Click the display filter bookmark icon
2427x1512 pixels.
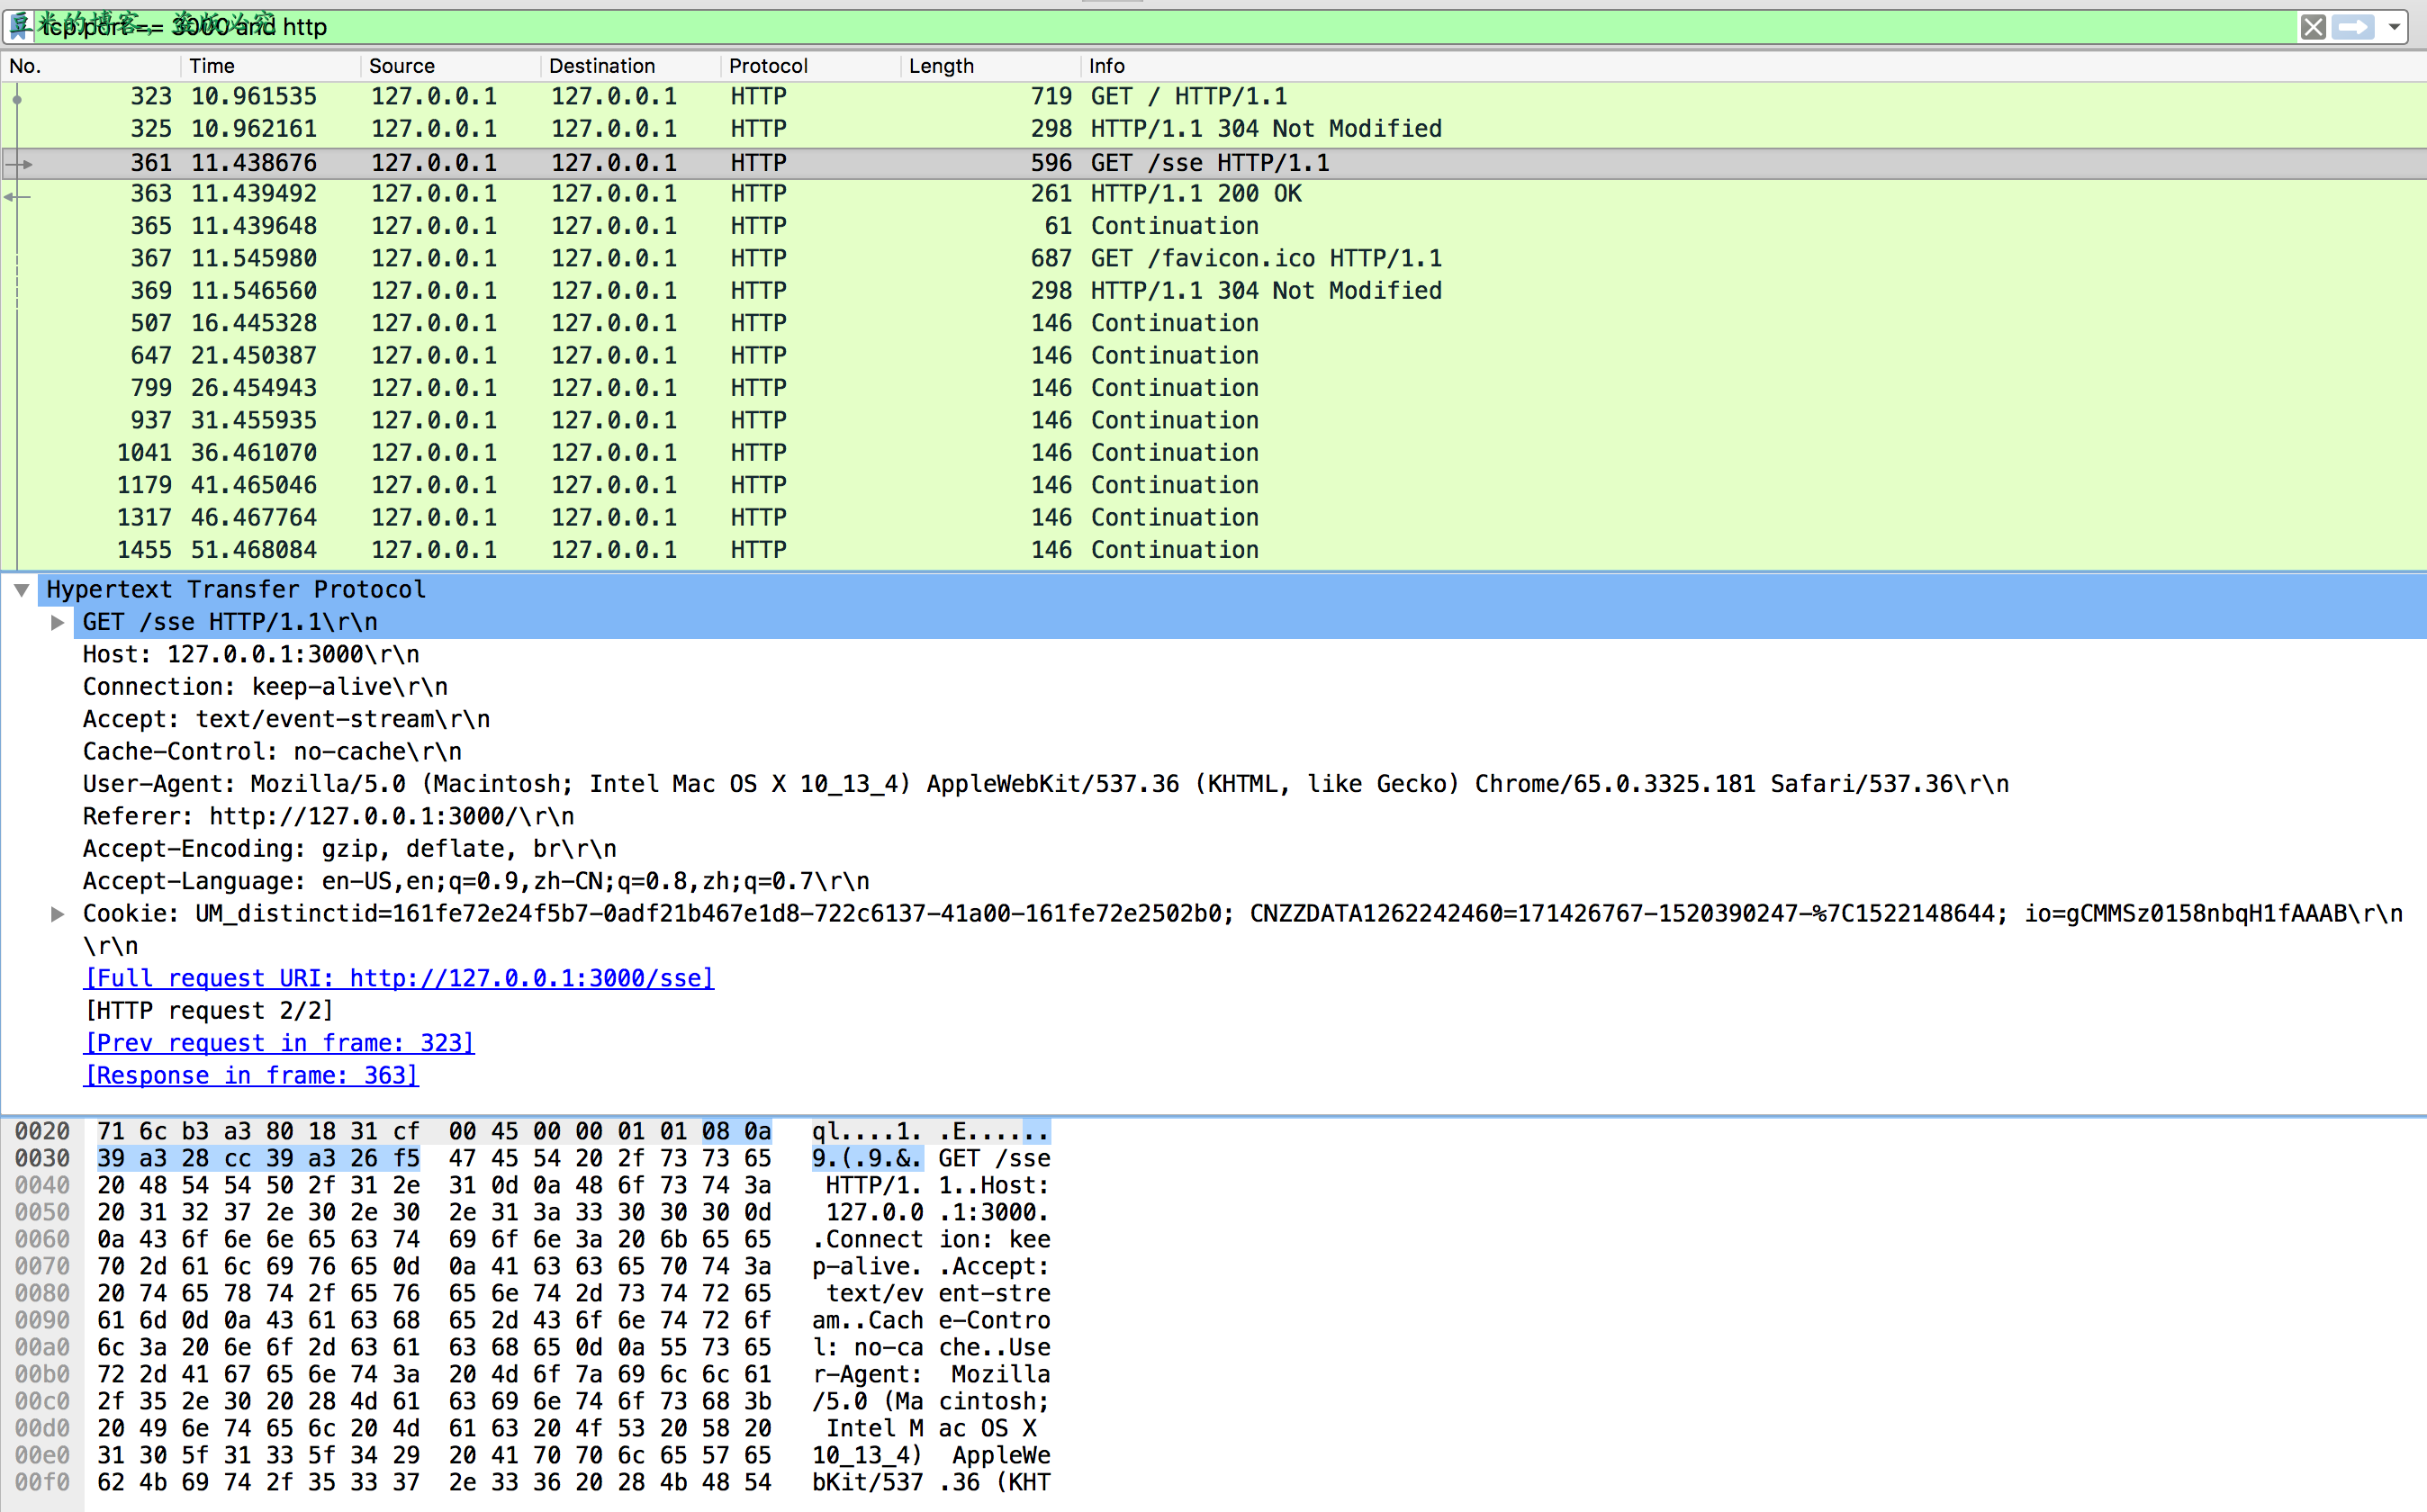pos(19,26)
